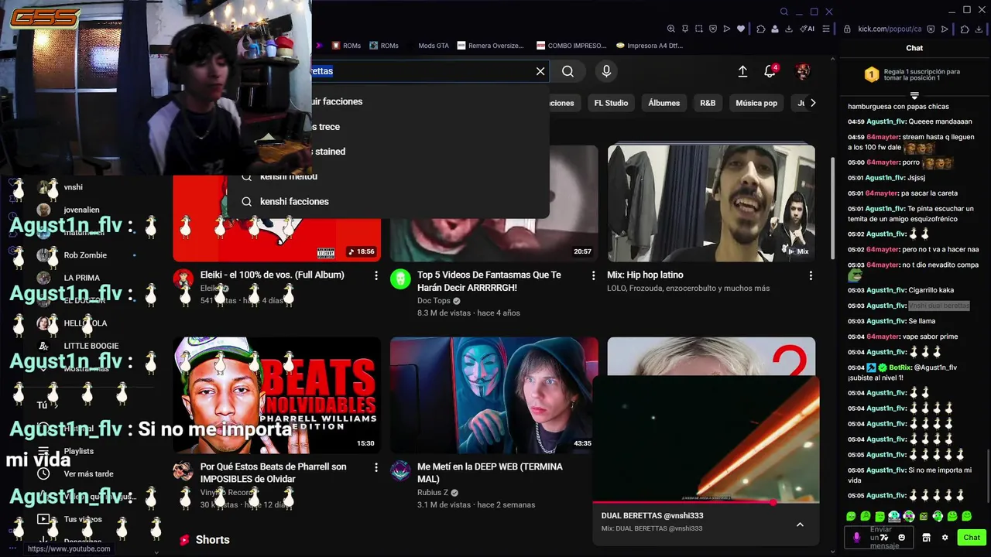Click the green Chat send button
991x557 pixels.
tap(972, 538)
